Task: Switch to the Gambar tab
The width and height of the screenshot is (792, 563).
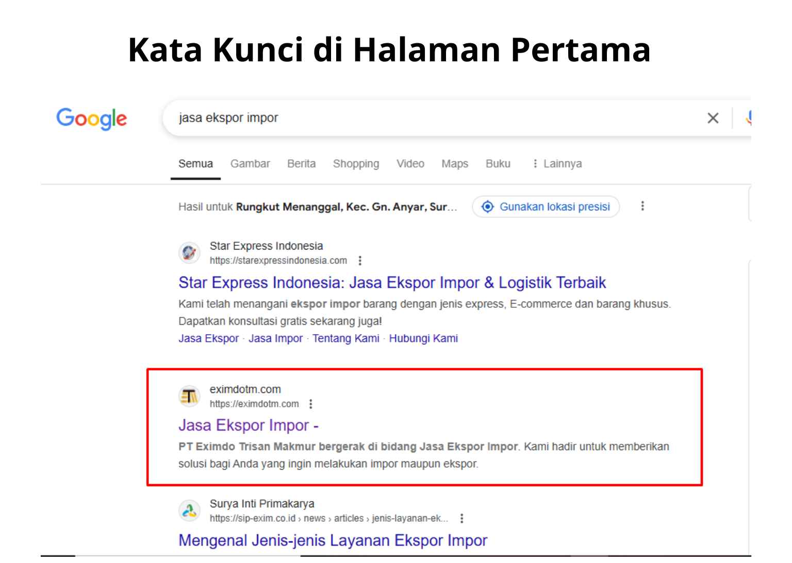Action: [250, 164]
